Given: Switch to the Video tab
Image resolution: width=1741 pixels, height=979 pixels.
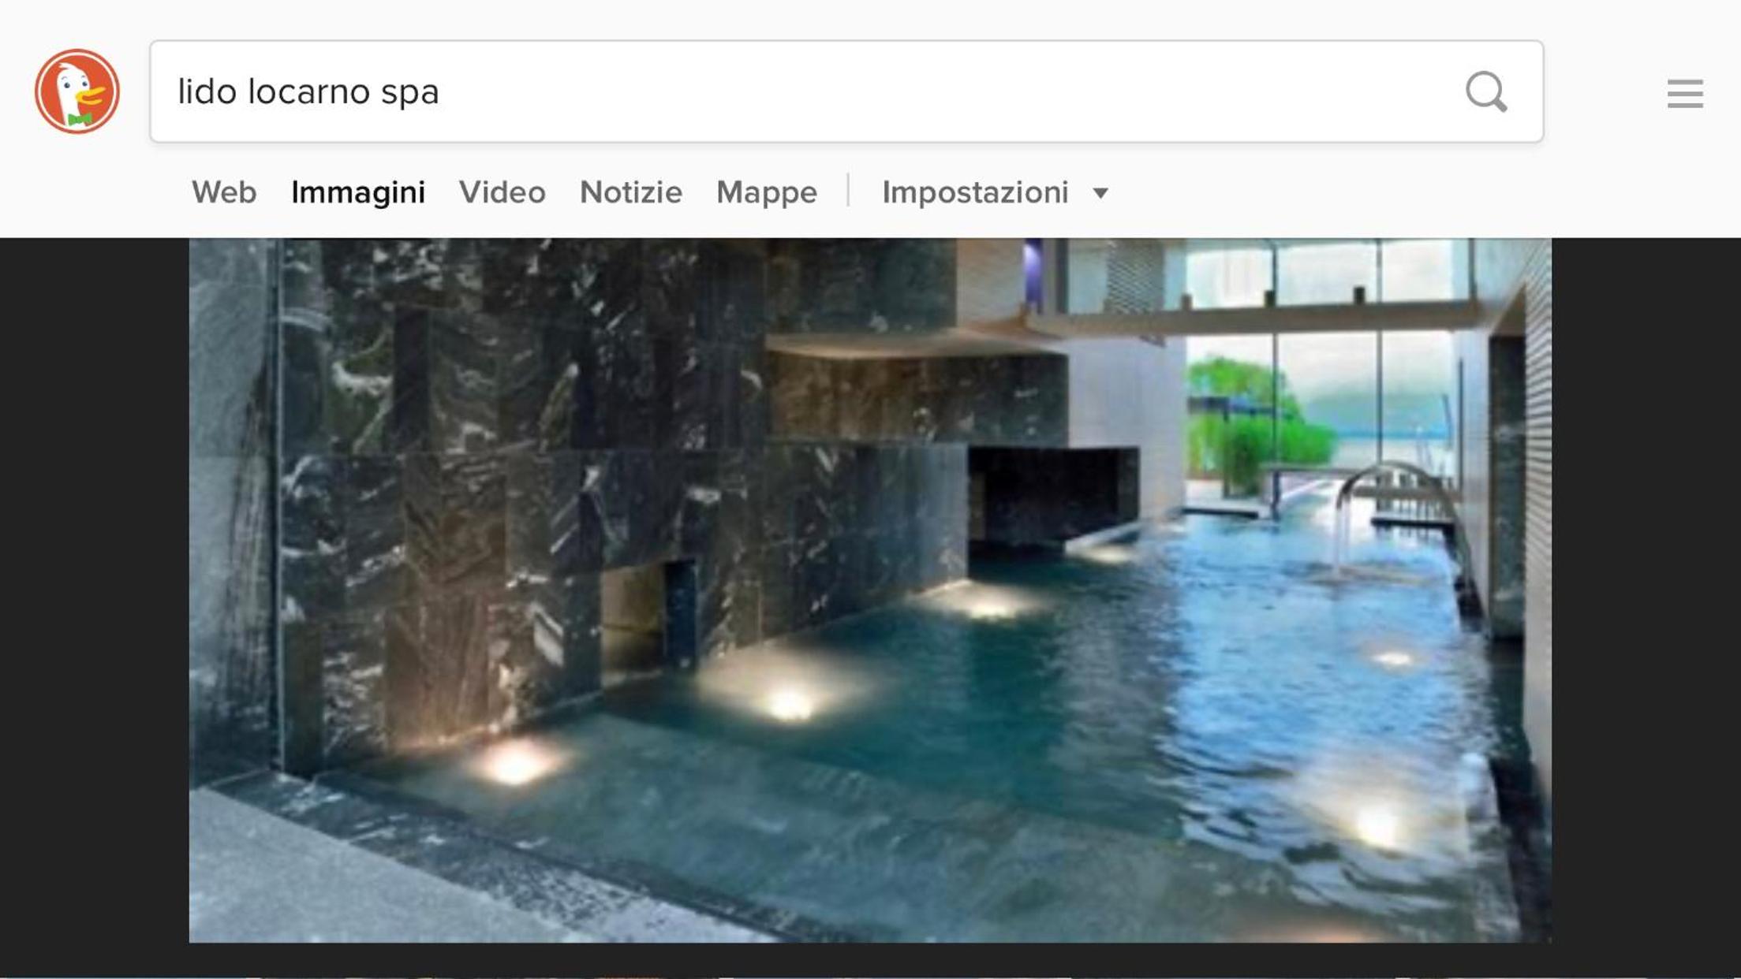Looking at the screenshot, I should point(502,192).
